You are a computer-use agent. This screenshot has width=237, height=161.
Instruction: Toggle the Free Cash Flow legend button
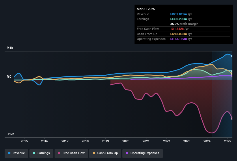click(71, 153)
